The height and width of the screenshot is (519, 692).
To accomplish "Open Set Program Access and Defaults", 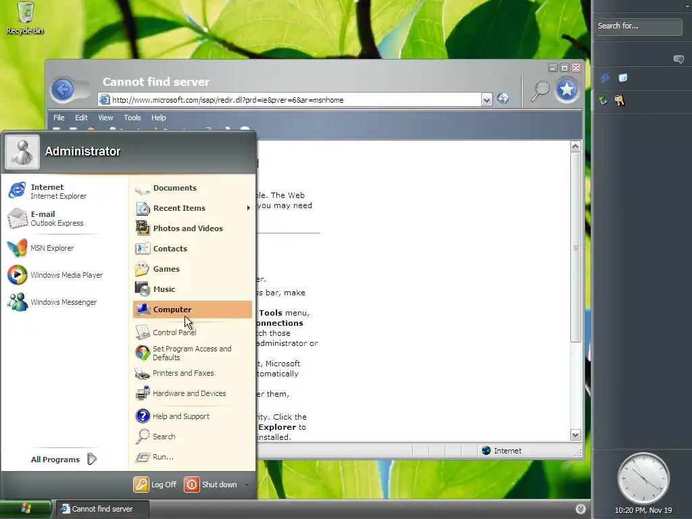I will click(193, 353).
